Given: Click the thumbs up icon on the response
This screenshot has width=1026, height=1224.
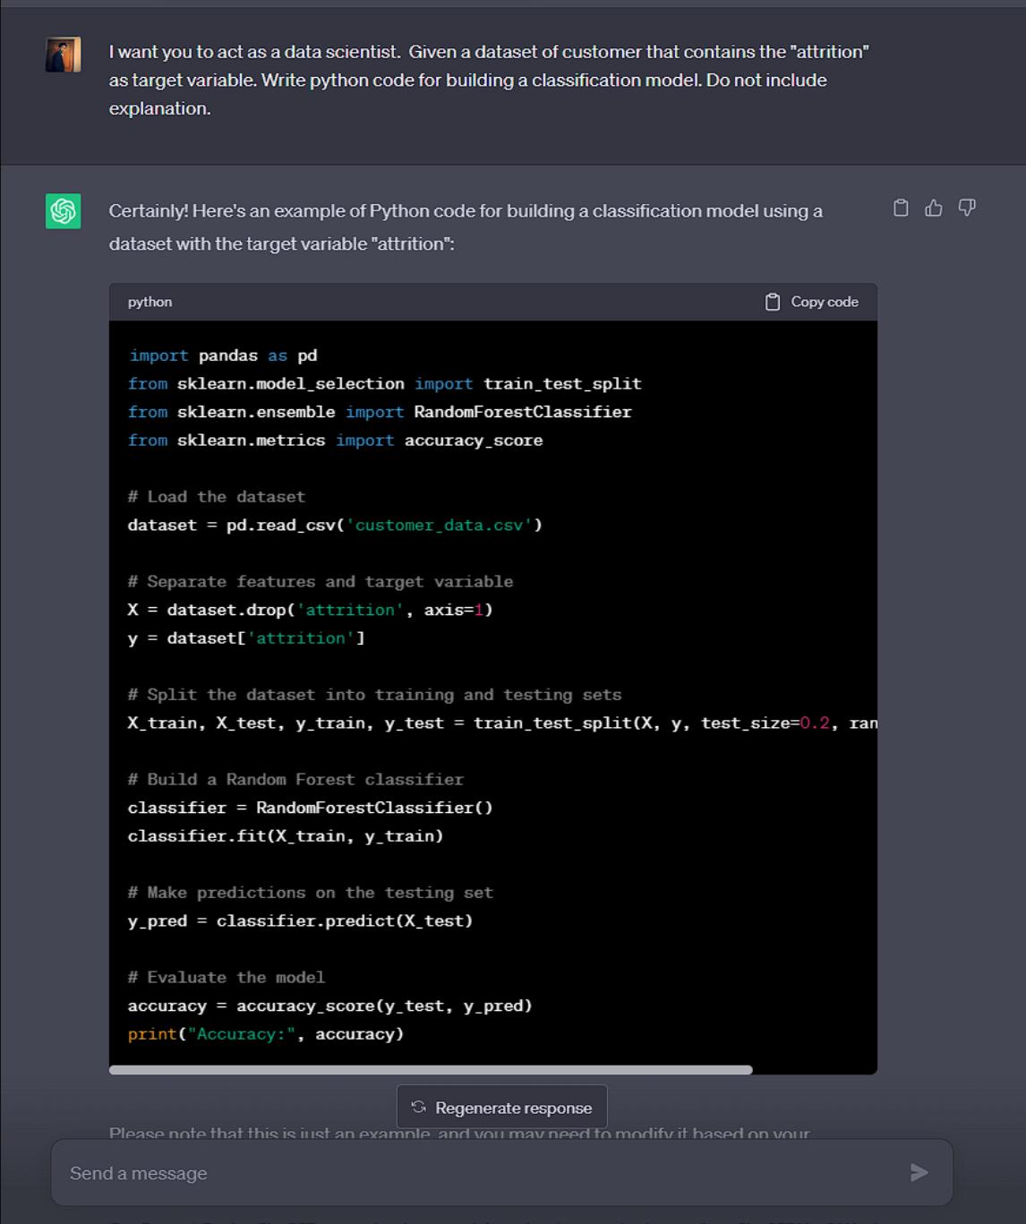Looking at the screenshot, I should point(934,209).
